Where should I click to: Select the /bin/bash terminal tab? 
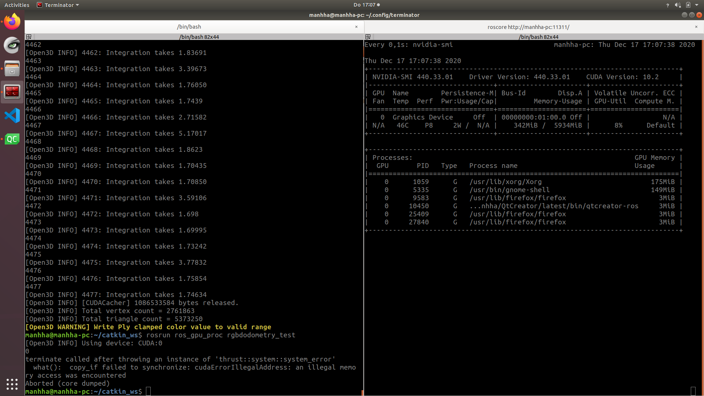pos(189,27)
